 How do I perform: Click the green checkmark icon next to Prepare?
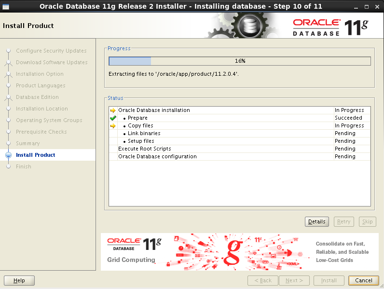[x=113, y=118]
